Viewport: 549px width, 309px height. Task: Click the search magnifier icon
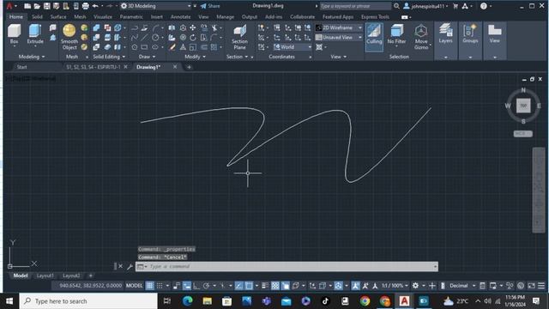point(396,6)
